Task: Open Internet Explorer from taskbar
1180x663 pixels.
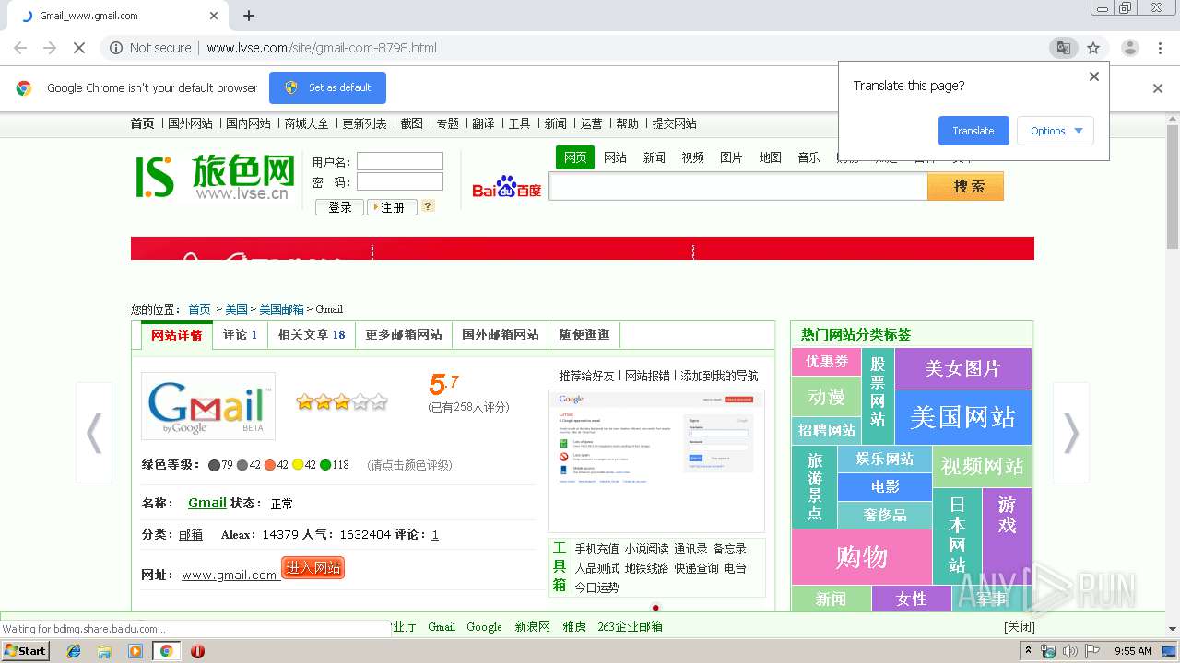Action: point(74,651)
